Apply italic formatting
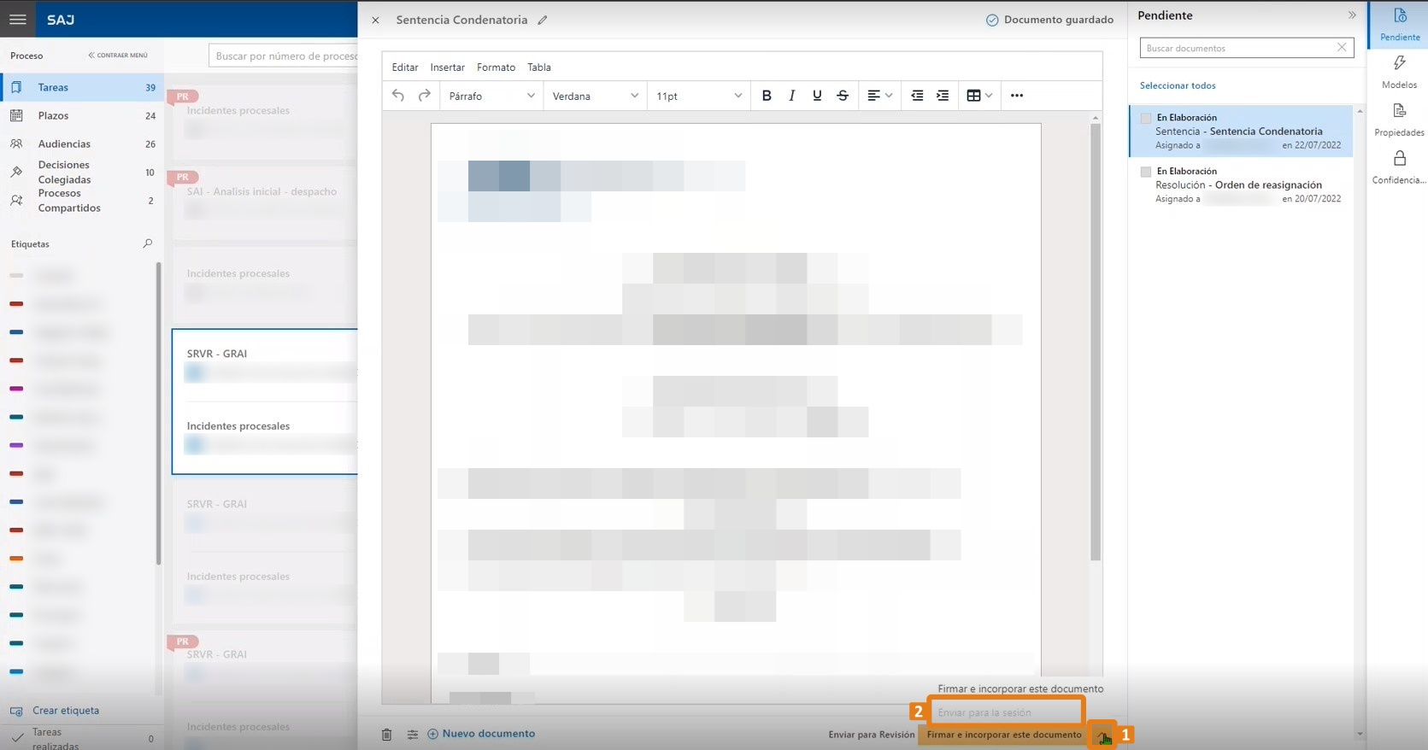The height and width of the screenshot is (750, 1428). (x=791, y=96)
